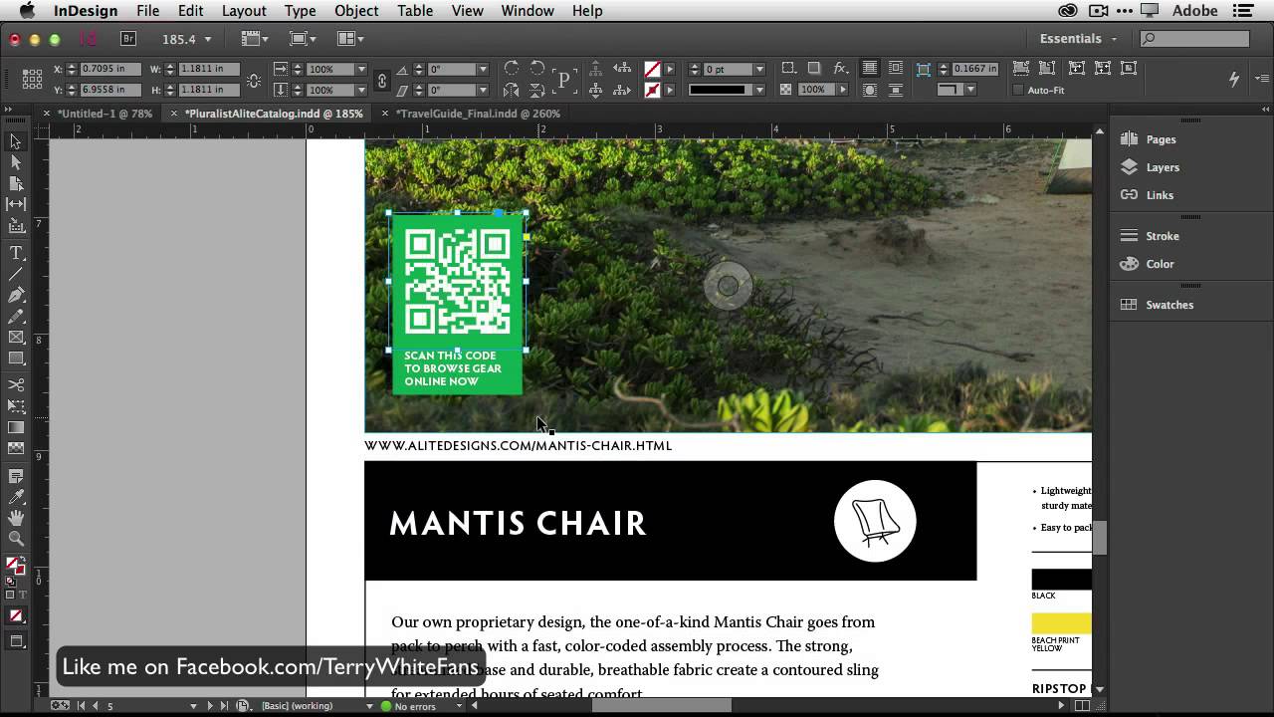The width and height of the screenshot is (1274, 717).
Task: Open the Arrange Documents dropdown
Action: click(x=349, y=39)
